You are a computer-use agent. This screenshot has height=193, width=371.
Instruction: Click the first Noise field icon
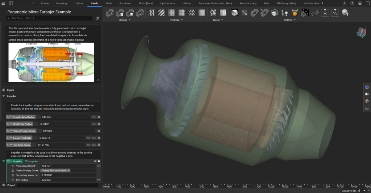213,13
